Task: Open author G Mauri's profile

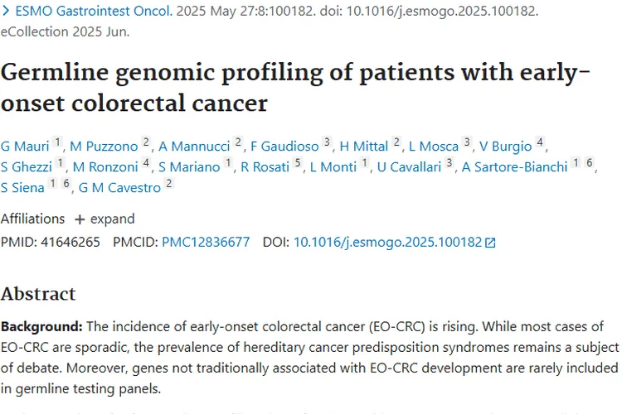Action: point(24,147)
